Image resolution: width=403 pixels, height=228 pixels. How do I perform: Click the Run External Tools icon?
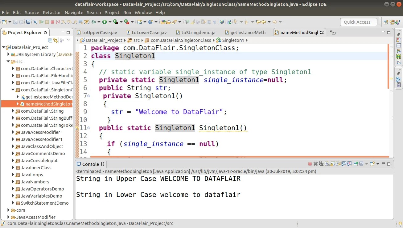(126, 22)
